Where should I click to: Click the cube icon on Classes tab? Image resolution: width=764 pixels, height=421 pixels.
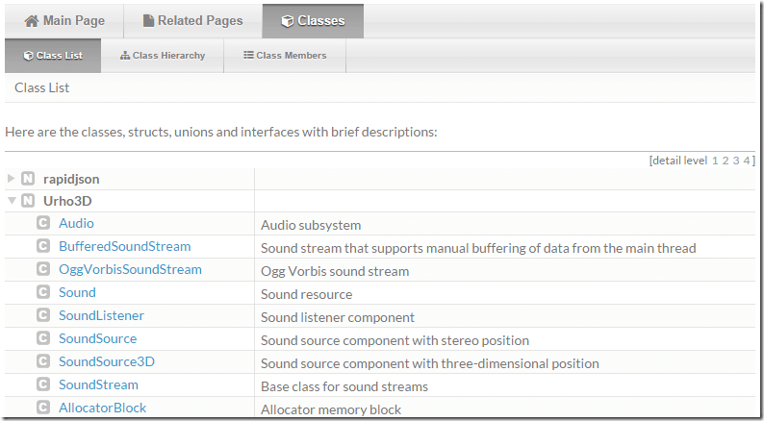click(288, 21)
